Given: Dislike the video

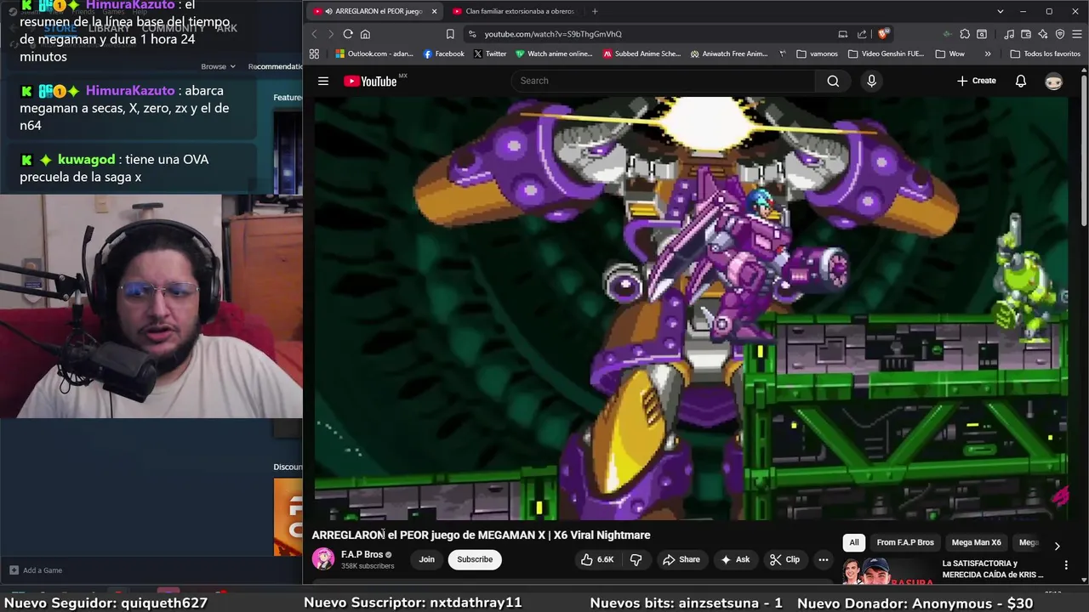Looking at the screenshot, I should (x=636, y=559).
